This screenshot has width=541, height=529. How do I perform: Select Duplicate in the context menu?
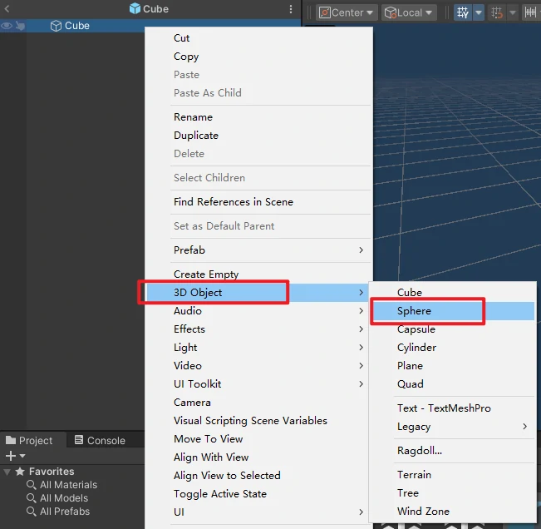[x=196, y=136]
